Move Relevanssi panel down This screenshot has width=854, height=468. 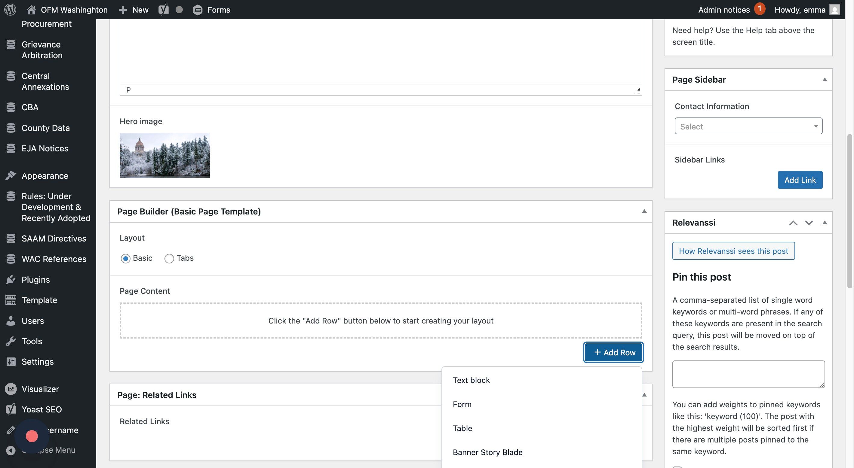(809, 223)
